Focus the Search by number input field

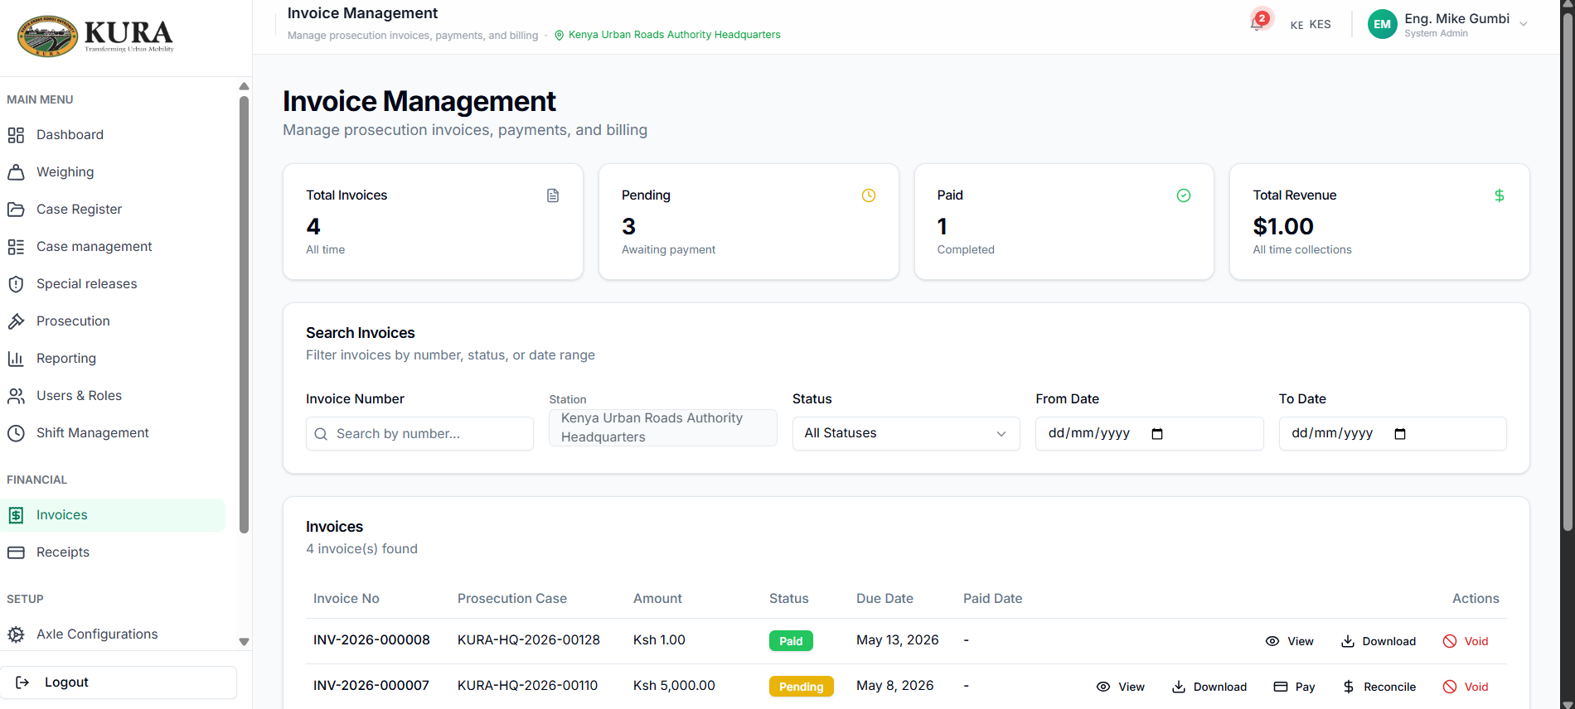[419, 434]
